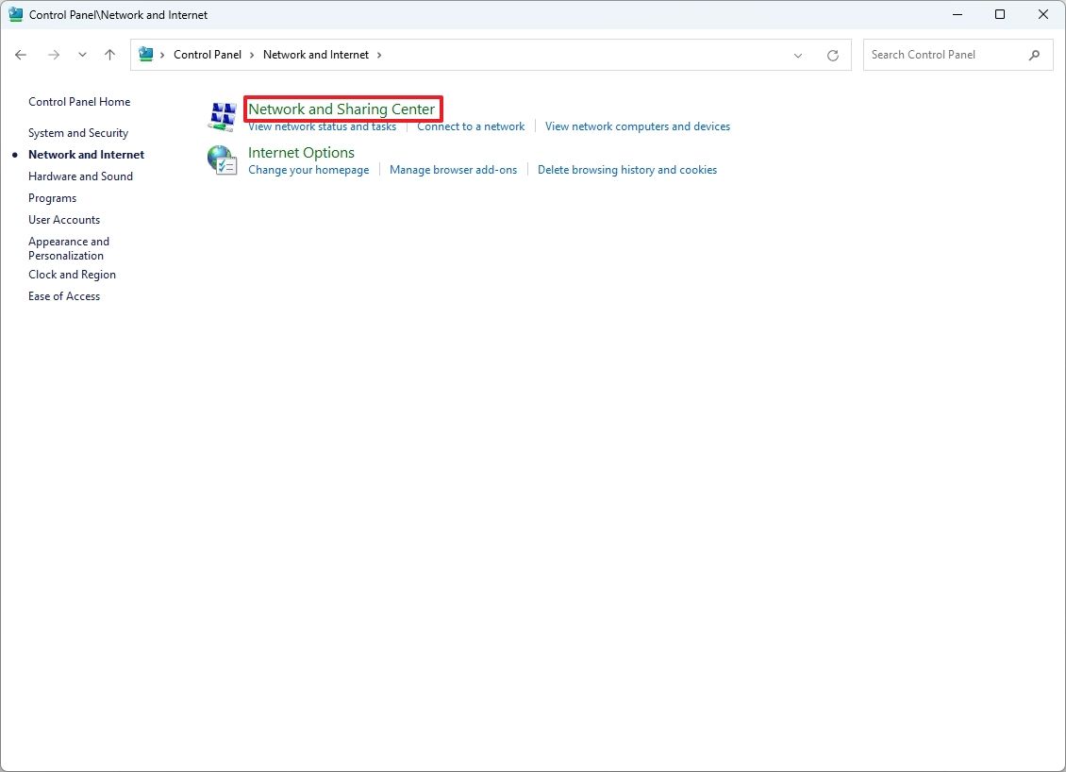
Task: Click Delete browsing history and cookies
Action: click(x=626, y=169)
